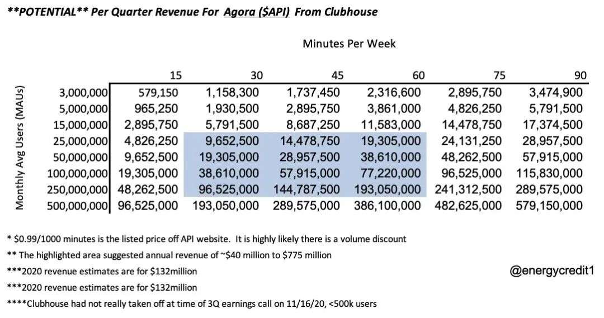Select the 3,000,000 MAUs row label
The width and height of the screenshot is (604, 318).
point(83,93)
